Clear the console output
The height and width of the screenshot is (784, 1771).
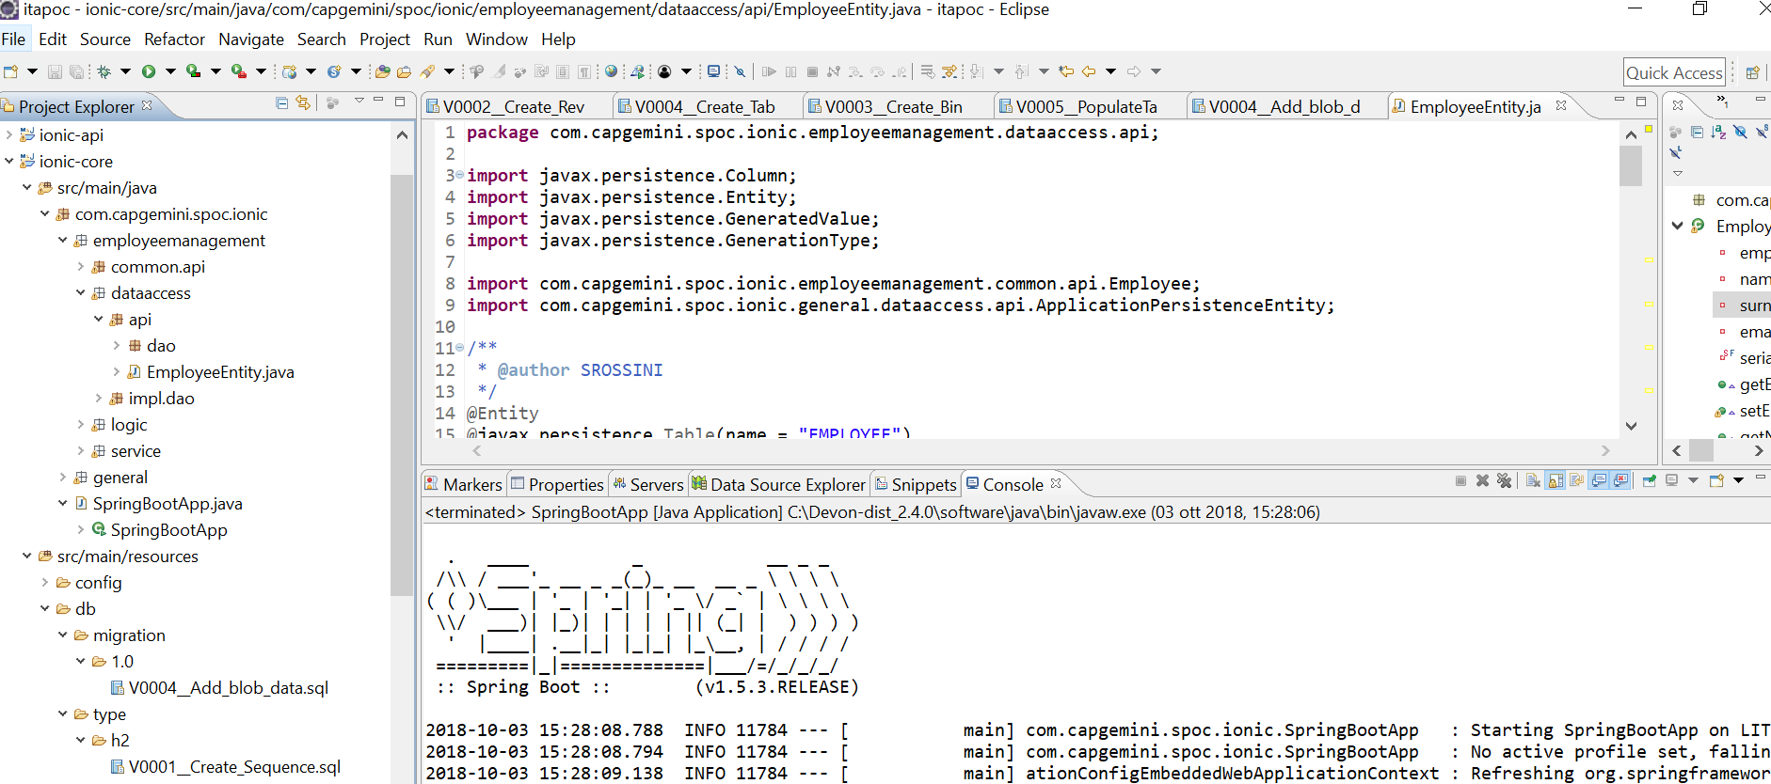(1533, 481)
